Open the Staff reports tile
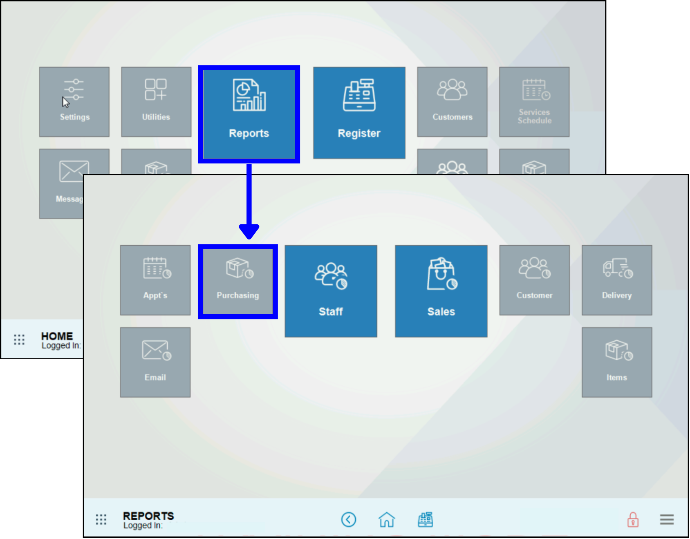690x539 pixels. coord(330,291)
